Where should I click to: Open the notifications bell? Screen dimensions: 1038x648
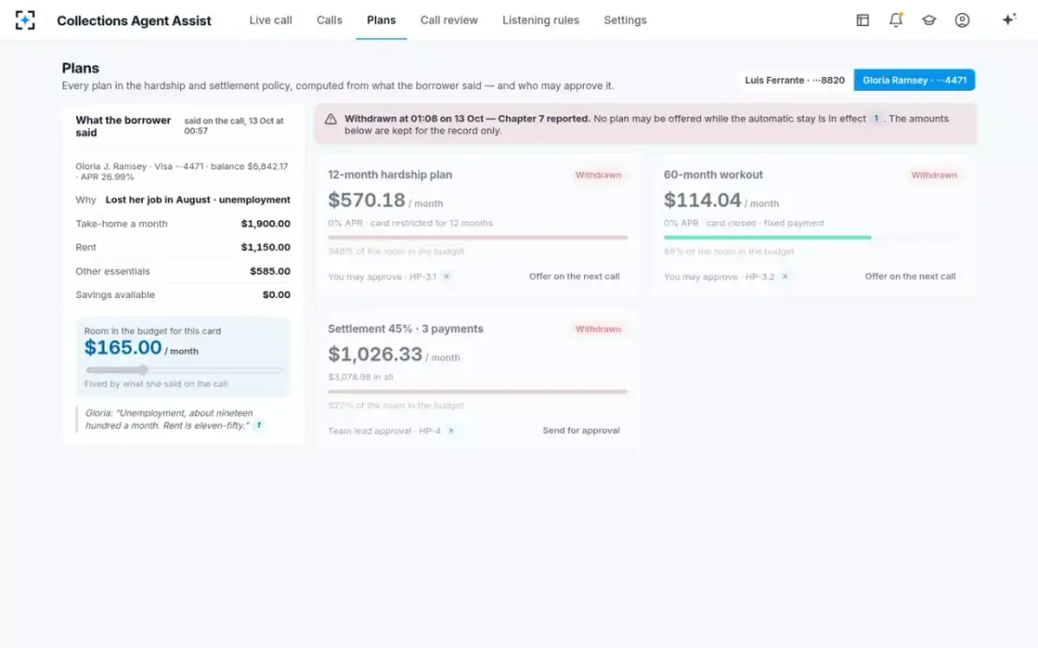coord(896,20)
